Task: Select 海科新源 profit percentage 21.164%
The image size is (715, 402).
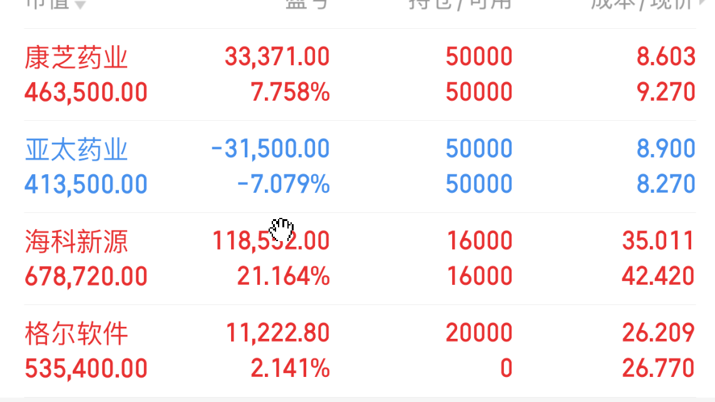Action: tap(283, 277)
